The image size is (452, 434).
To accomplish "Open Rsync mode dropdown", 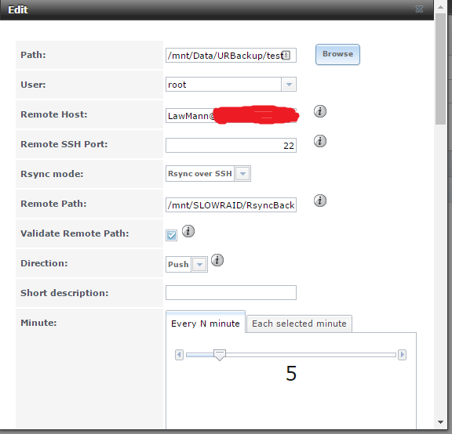I will 242,174.
